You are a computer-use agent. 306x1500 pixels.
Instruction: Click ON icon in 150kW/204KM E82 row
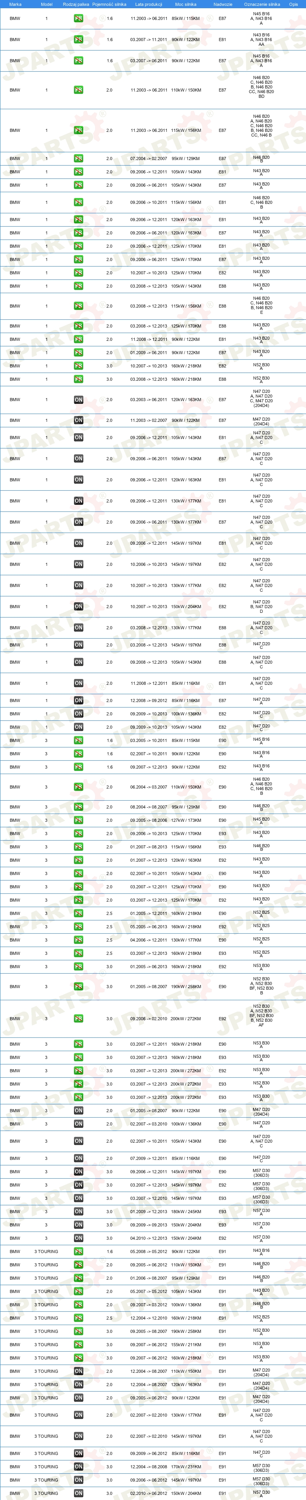(x=79, y=606)
